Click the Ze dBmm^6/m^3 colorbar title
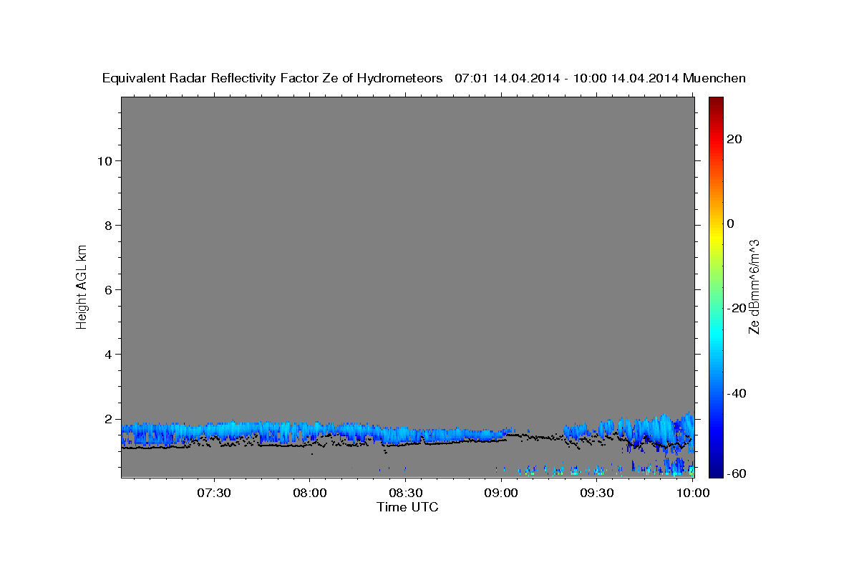Screen dimensions: 859x573 tap(754, 286)
